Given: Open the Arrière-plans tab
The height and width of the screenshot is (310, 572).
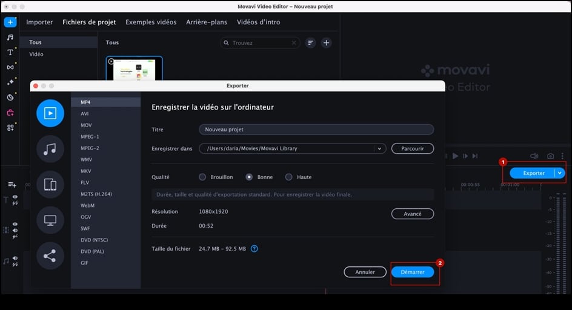Looking at the screenshot, I should (x=207, y=22).
